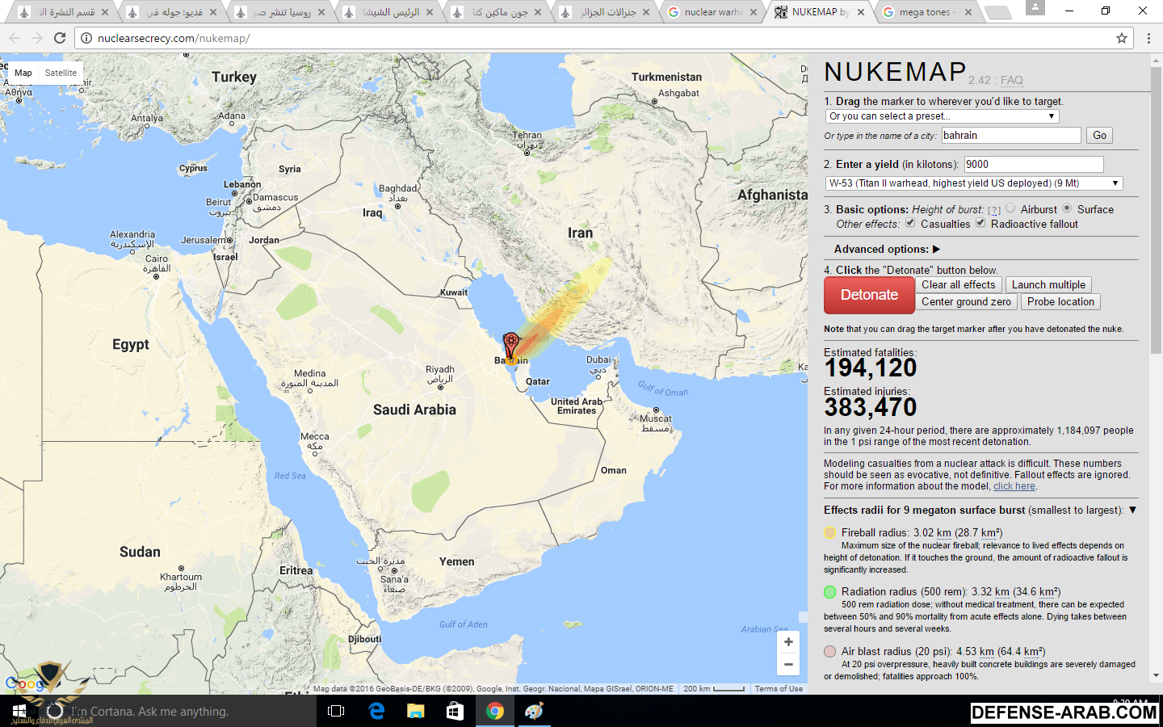
Task: Open the Chrome three-dot menu
Action: click(x=1148, y=38)
